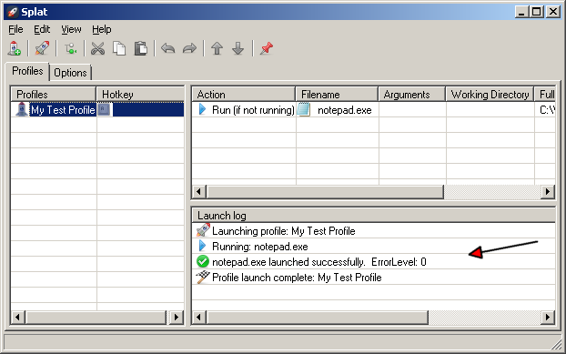This screenshot has height=354, width=566.
Task: Cut with the scissors toolbar icon
Action: pyautogui.click(x=98, y=48)
